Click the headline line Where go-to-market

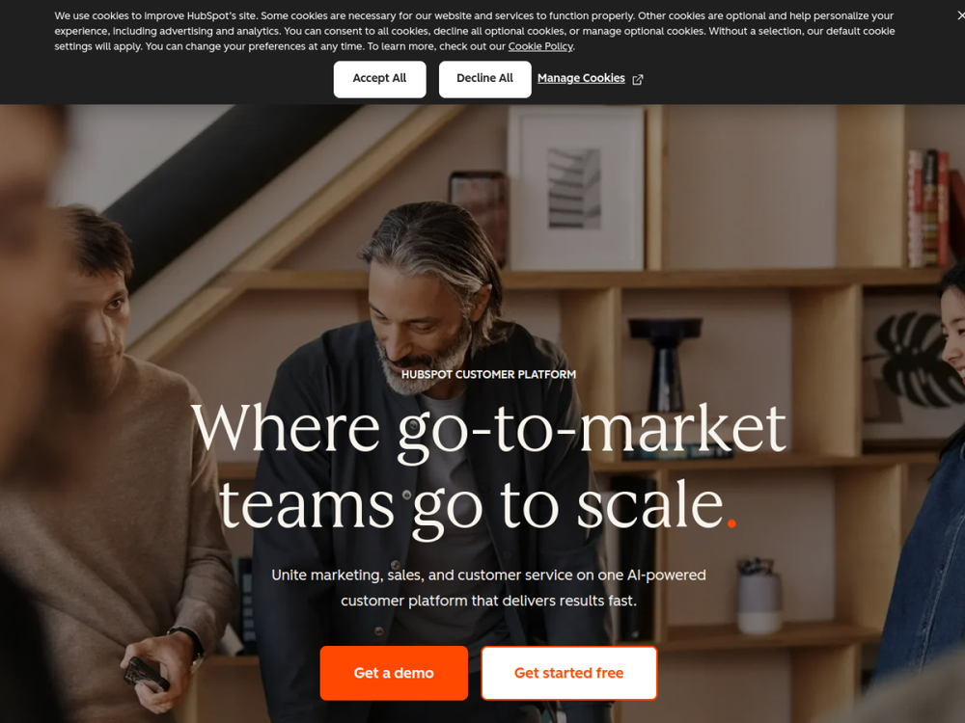(x=488, y=429)
